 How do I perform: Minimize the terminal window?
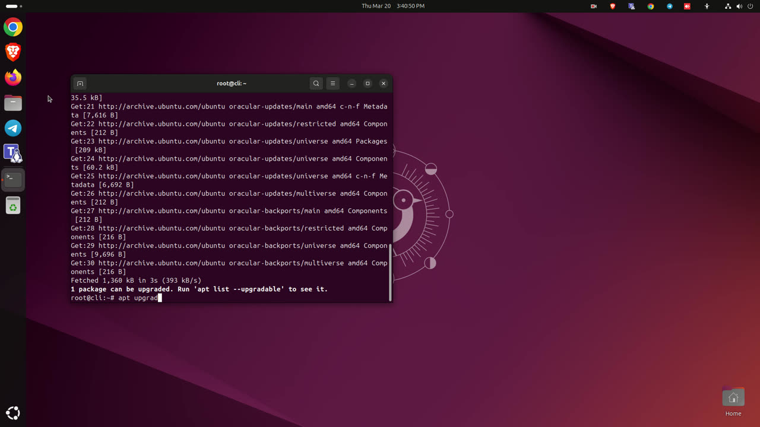[351, 84]
